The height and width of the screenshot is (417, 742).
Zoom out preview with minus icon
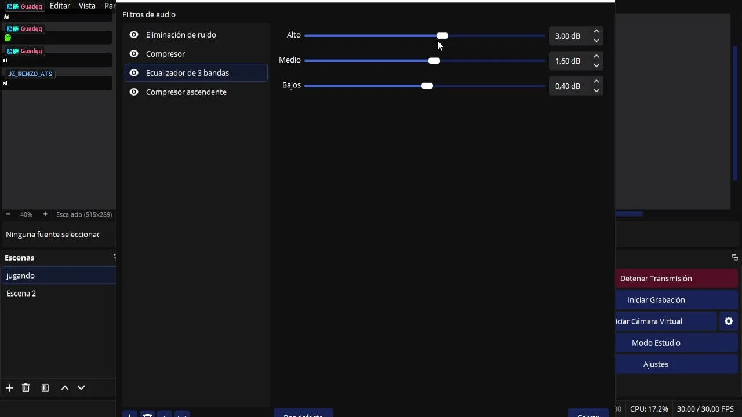click(8, 214)
